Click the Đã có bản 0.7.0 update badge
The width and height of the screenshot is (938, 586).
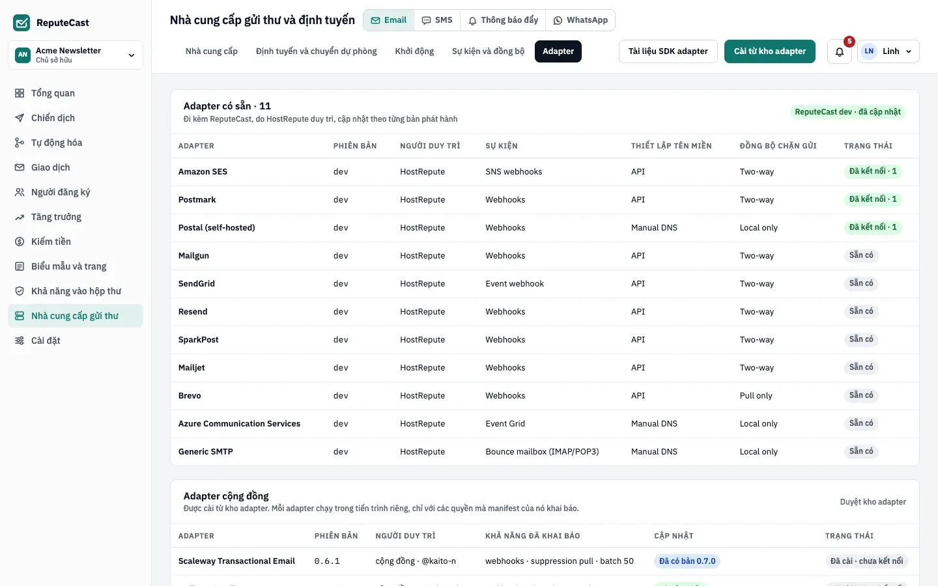[687, 561]
